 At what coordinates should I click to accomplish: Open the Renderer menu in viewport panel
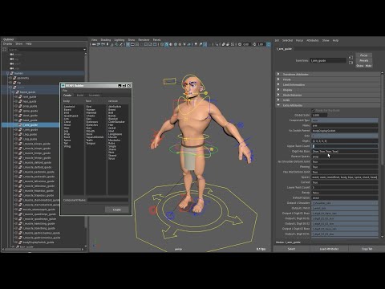click(x=144, y=40)
